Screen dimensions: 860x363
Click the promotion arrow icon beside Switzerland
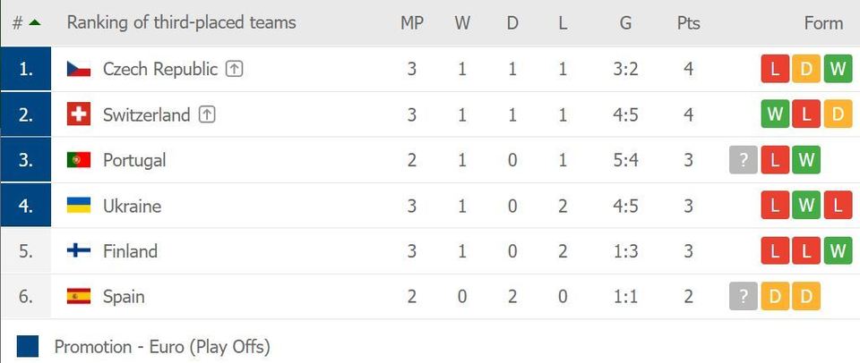[x=207, y=114]
